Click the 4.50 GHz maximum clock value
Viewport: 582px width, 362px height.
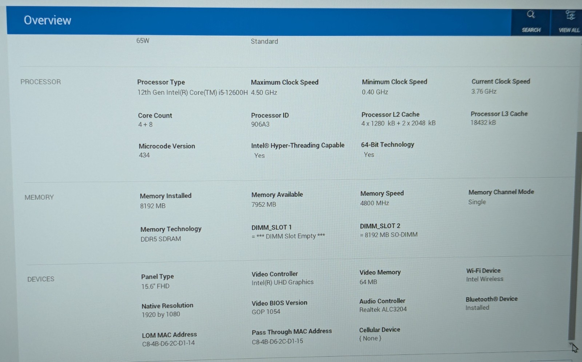(x=264, y=92)
